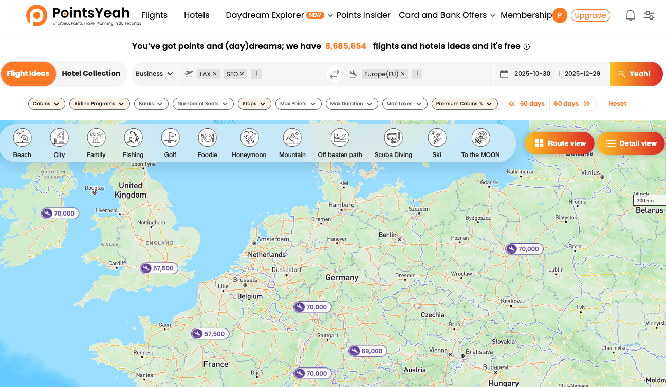Select the Ski theme icon
666x387 pixels.
tap(437, 138)
